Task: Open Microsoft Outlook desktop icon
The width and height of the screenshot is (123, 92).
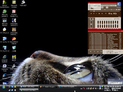Action: pos(14,4)
